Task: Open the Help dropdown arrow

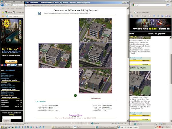Action: [x=165, y=16]
